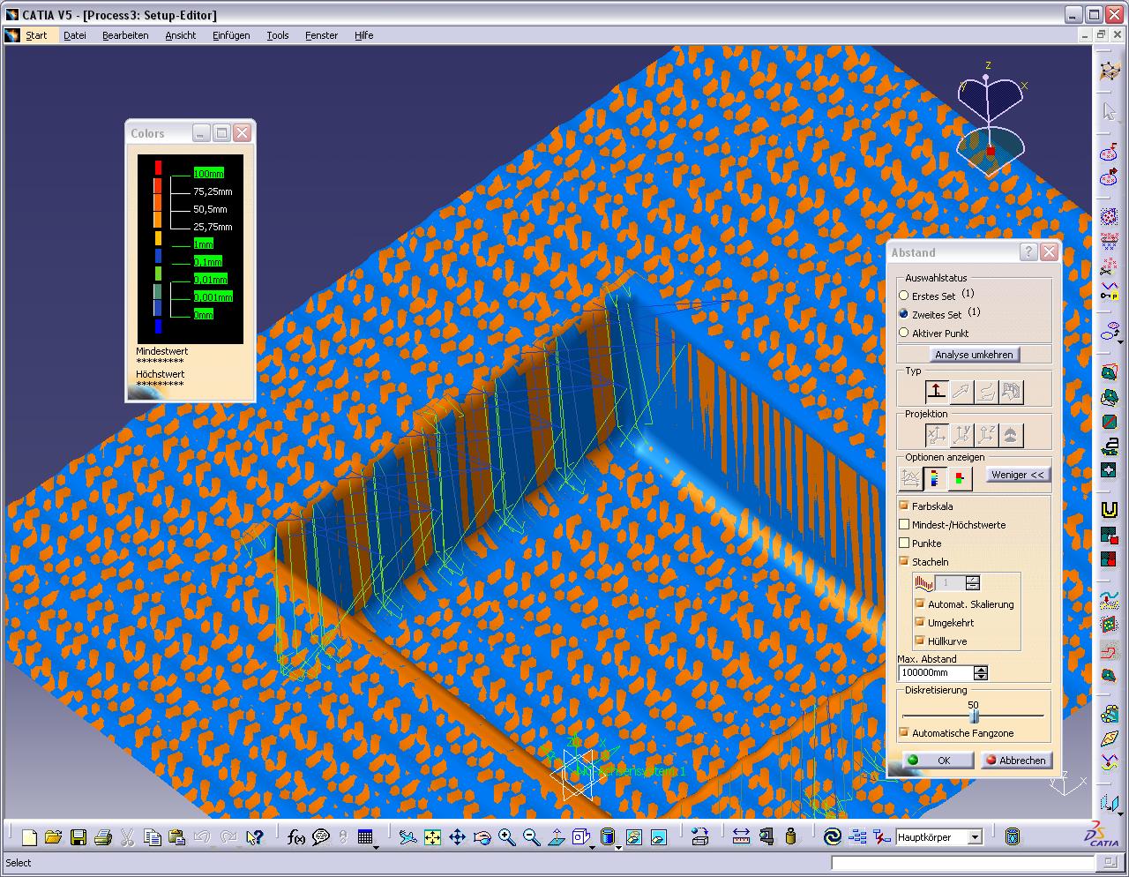The image size is (1129, 877).
Task: Open the Einfügen menu
Action: click(231, 35)
